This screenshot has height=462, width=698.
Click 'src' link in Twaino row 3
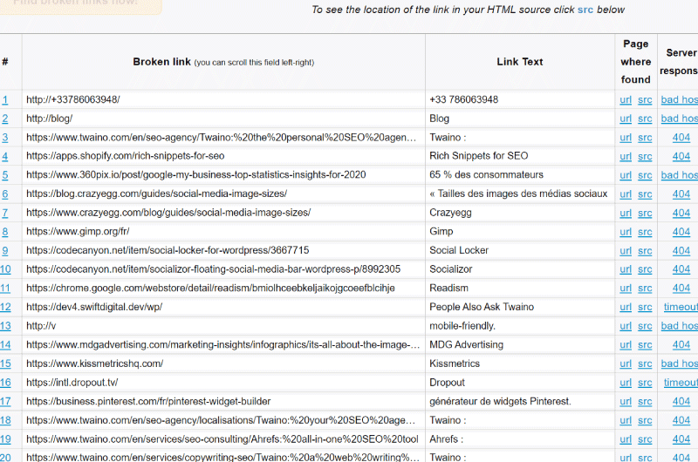pos(645,138)
